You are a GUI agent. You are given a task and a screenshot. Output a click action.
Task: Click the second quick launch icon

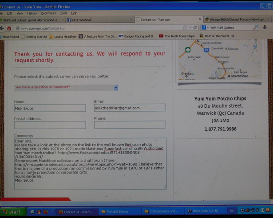click(39, 212)
